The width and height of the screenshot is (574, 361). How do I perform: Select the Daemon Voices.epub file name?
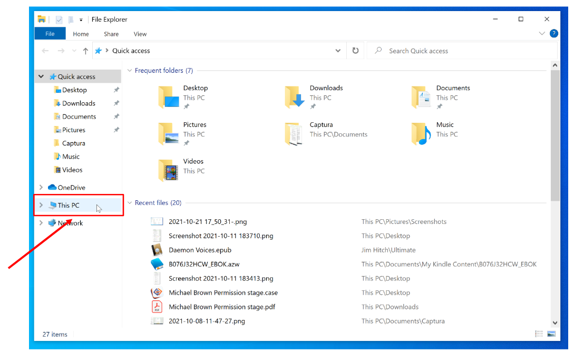coord(200,250)
